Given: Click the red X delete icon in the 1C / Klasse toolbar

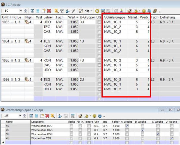Looking at the screenshot, I should point(49,11).
